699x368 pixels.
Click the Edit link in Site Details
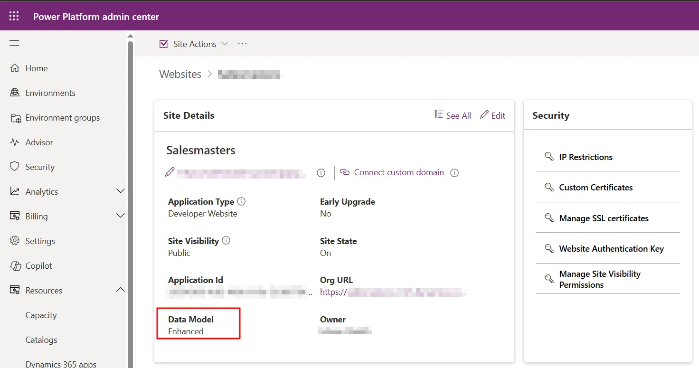click(498, 115)
